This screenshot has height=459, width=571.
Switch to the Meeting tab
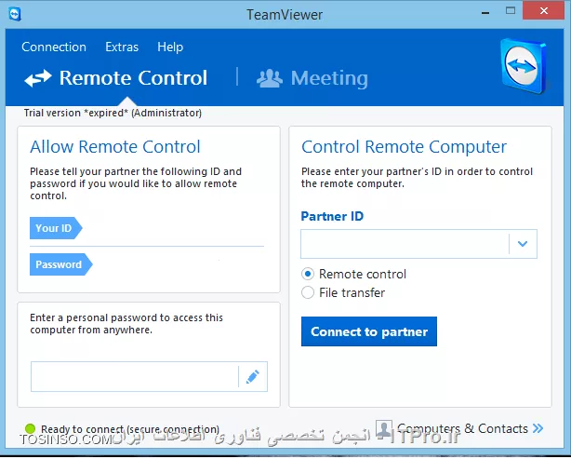pyautogui.click(x=312, y=78)
